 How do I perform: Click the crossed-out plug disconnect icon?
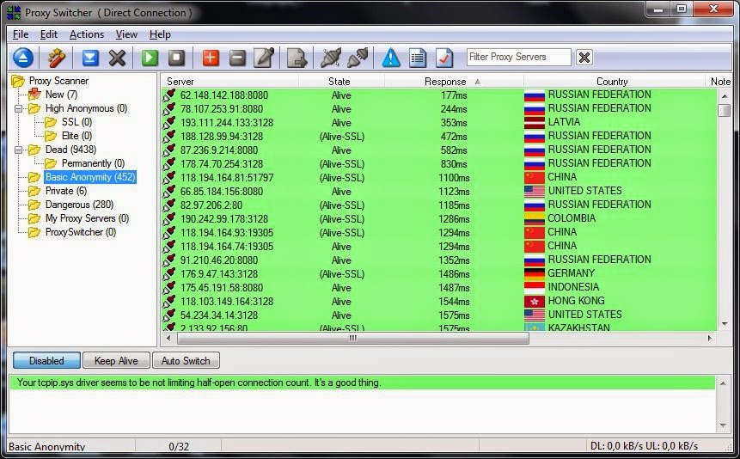(x=330, y=58)
